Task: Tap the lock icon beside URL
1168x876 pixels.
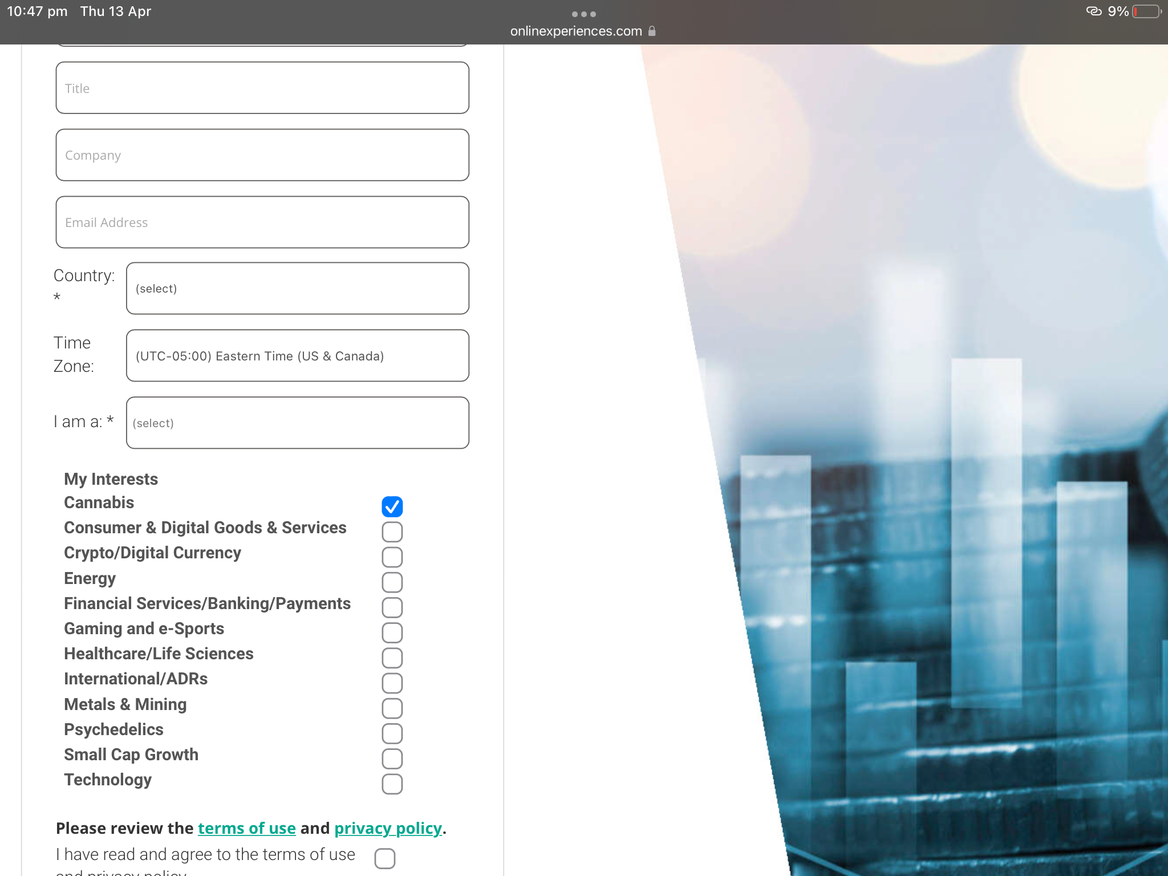Action: [x=652, y=31]
